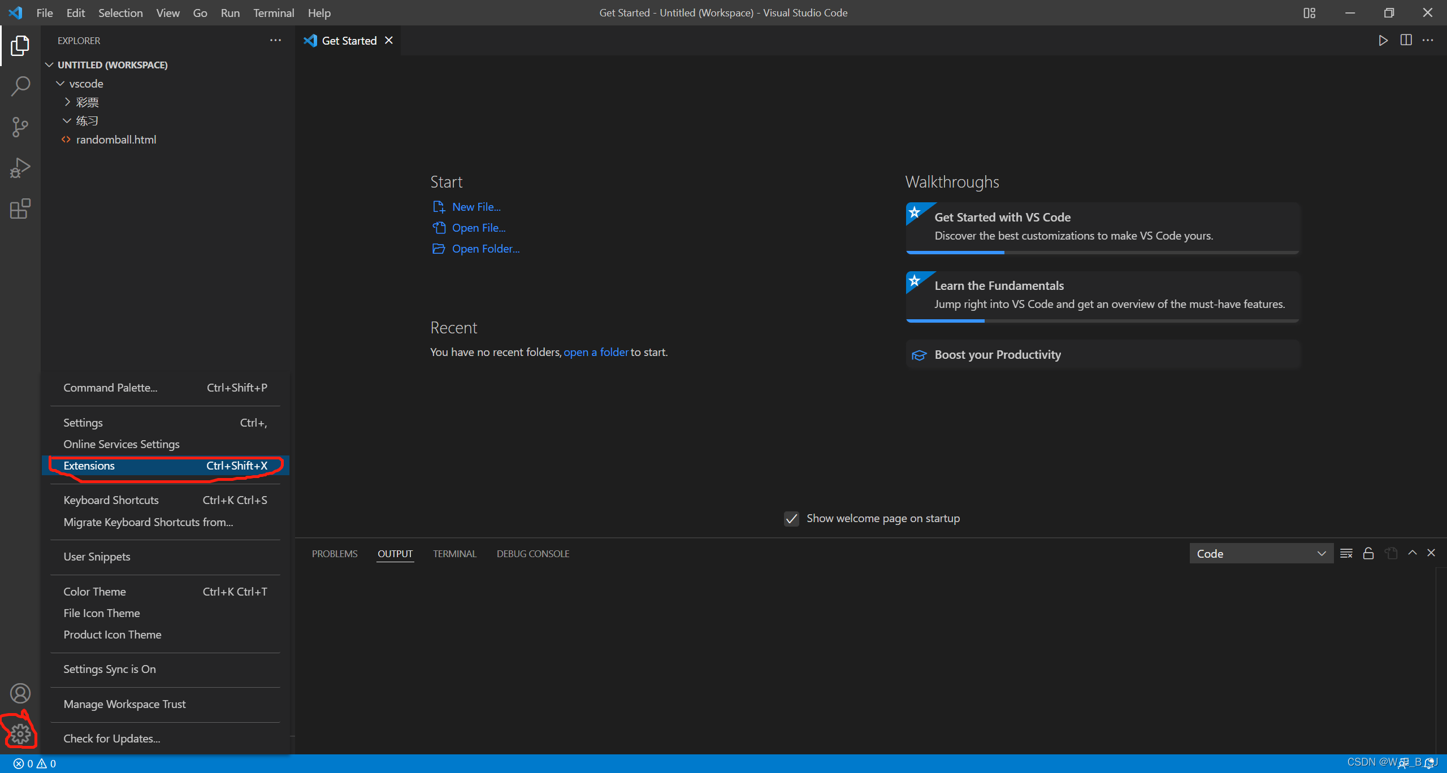The image size is (1447, 773).
Task: Open the Code output channel dropdown
Action: coord(1260,554)
